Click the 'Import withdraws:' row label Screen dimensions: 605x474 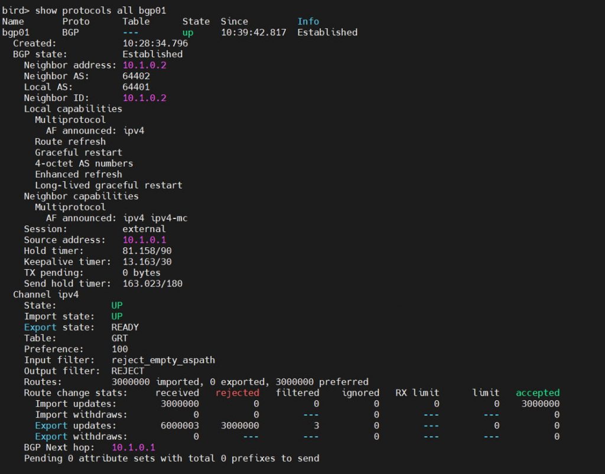81,414
